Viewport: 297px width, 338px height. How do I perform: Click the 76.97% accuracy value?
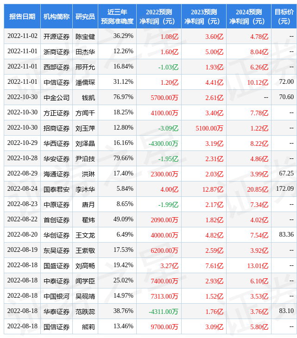coord(123,97)
